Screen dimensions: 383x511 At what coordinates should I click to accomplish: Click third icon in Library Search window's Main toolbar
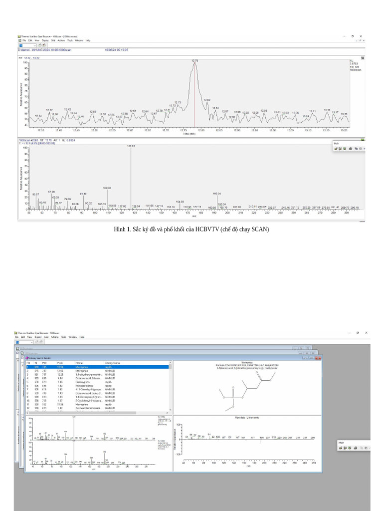(350, 448)
